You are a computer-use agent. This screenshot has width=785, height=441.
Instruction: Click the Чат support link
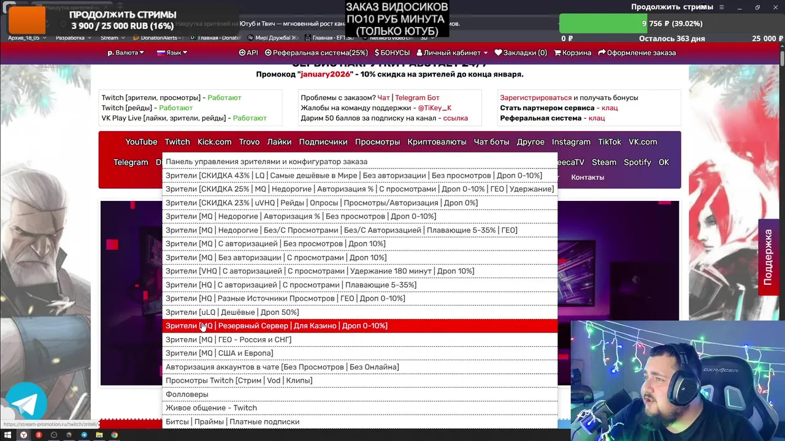383,97
